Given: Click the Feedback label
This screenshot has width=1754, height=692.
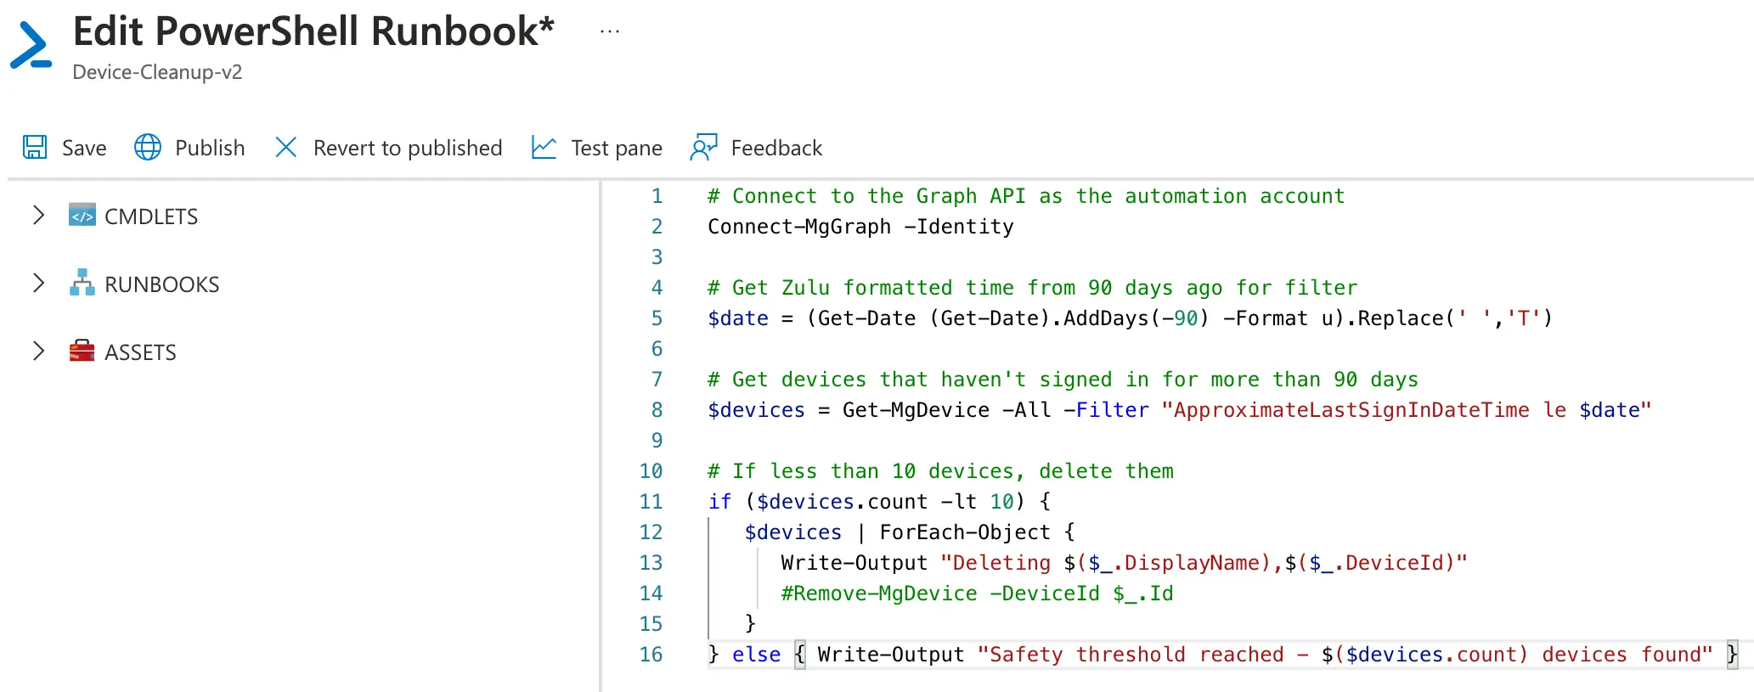Looking at the screenshot, I should (776, 148).
